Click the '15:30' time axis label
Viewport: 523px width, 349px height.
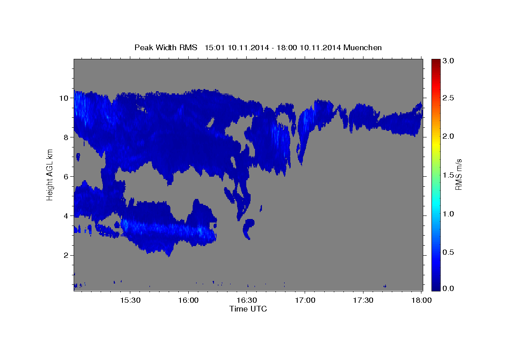pyautogui.click(x=130, y=301)
